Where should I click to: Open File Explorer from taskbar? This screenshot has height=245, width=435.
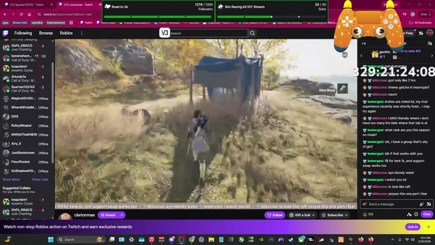pos(211,240)
